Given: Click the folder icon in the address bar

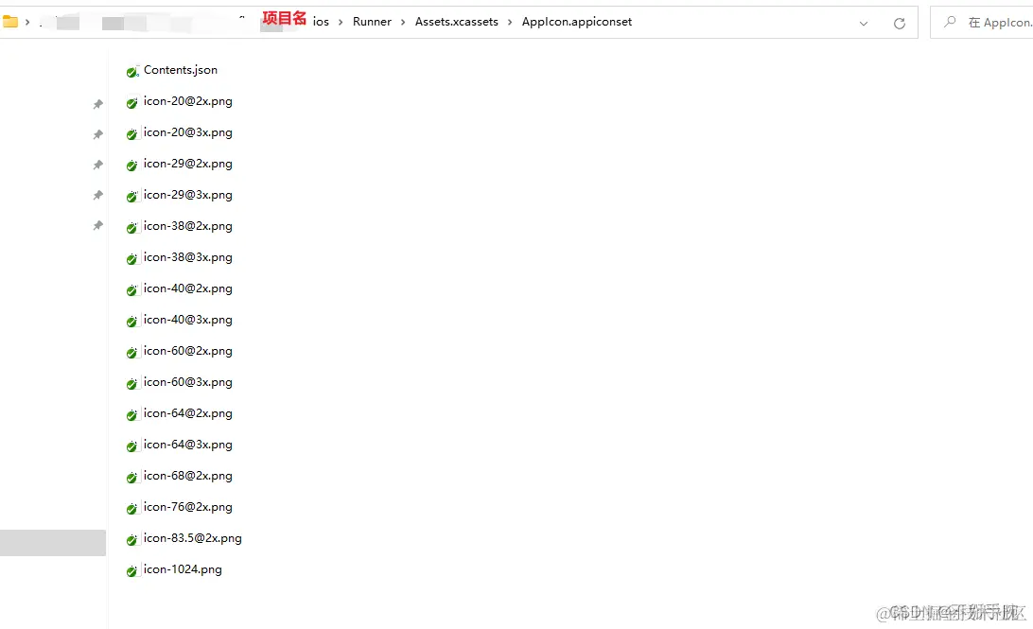Looking at the screenshot, I should click(9, 22).
